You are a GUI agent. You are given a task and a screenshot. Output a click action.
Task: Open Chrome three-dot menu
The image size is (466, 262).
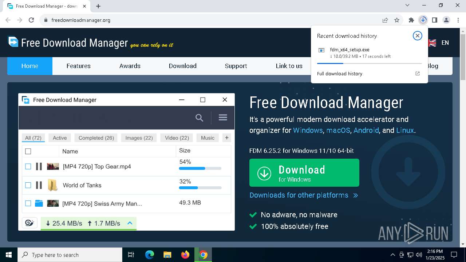[458, 20]
